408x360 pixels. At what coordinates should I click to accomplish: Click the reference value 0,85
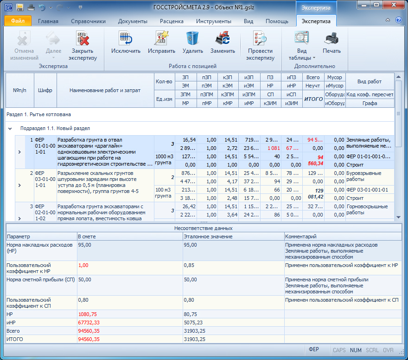pyautogui.click(x=189, y=265)
